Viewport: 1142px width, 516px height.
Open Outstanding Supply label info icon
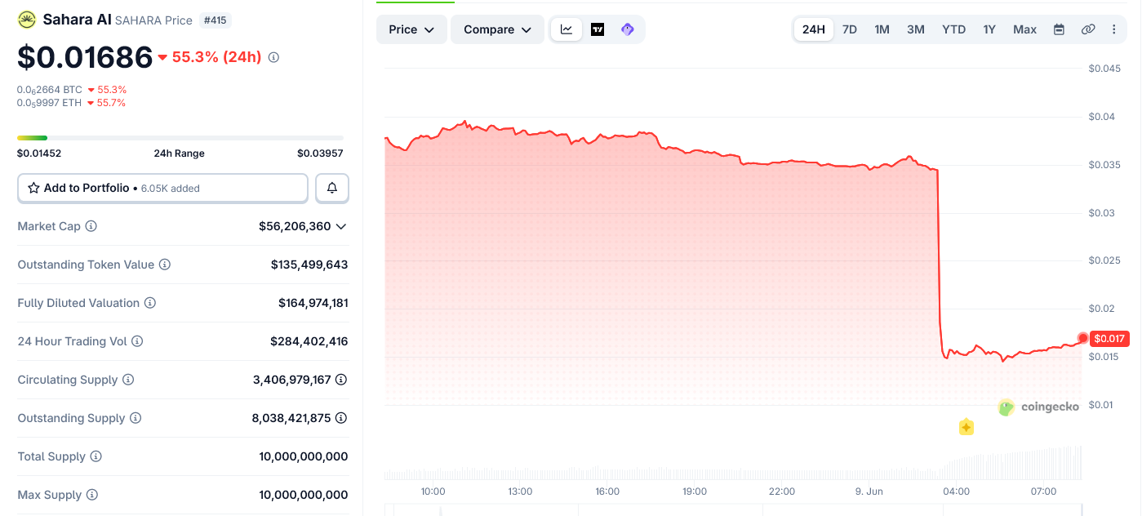pos(136,418)
